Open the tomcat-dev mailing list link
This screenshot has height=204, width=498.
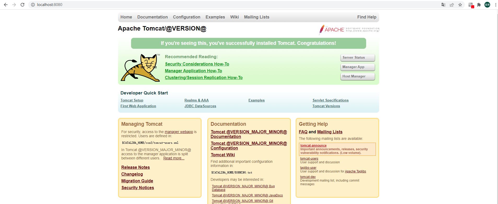[x=308, y=177]
